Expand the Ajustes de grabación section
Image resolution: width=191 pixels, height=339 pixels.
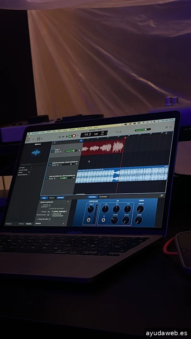pos(68,202)
